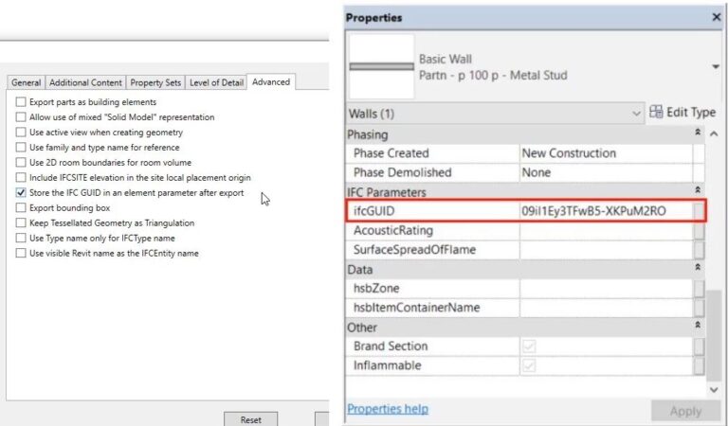Click the Basic Wall type thumbnail

pyautogui.click(x=381, y=66)
